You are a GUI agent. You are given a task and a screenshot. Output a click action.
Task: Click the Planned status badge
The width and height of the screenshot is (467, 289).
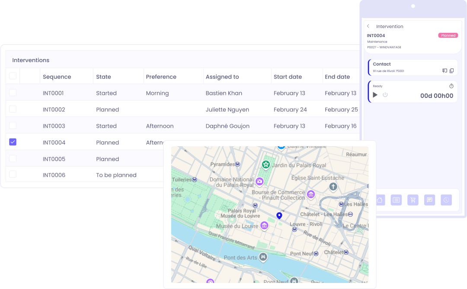(x=448, y=35)
